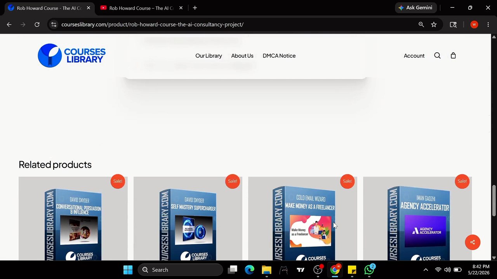Open the Windows Start menu
This screenshot has height=279, width=497.
[x=128, y=270]
